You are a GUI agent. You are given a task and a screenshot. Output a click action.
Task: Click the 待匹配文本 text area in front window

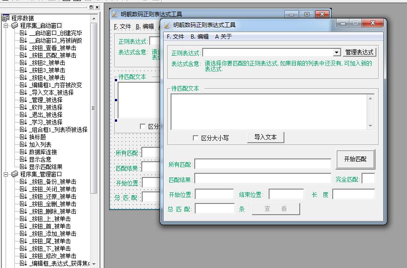click(272, 112)
